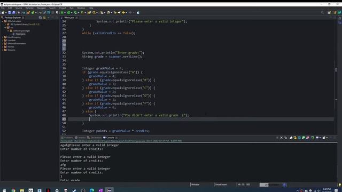Expand the JRE System Library node

[5, 25]
